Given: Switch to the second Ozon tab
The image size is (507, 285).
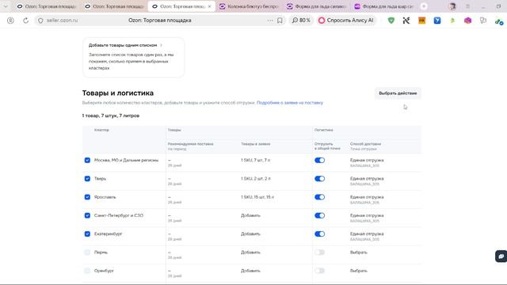Looking at the screenshot, I should (114, 6).
